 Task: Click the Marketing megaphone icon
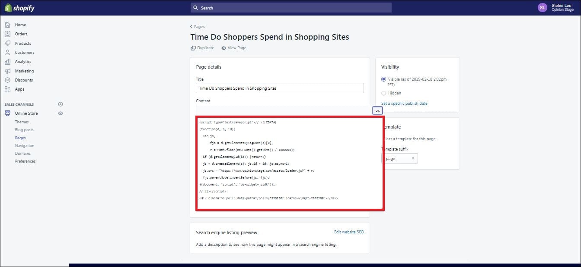point(7,71)
